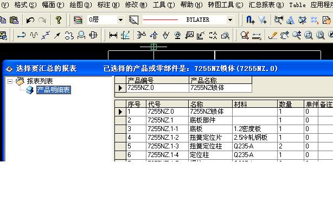
Task: Open the Table menu
Action: (297, 5)
